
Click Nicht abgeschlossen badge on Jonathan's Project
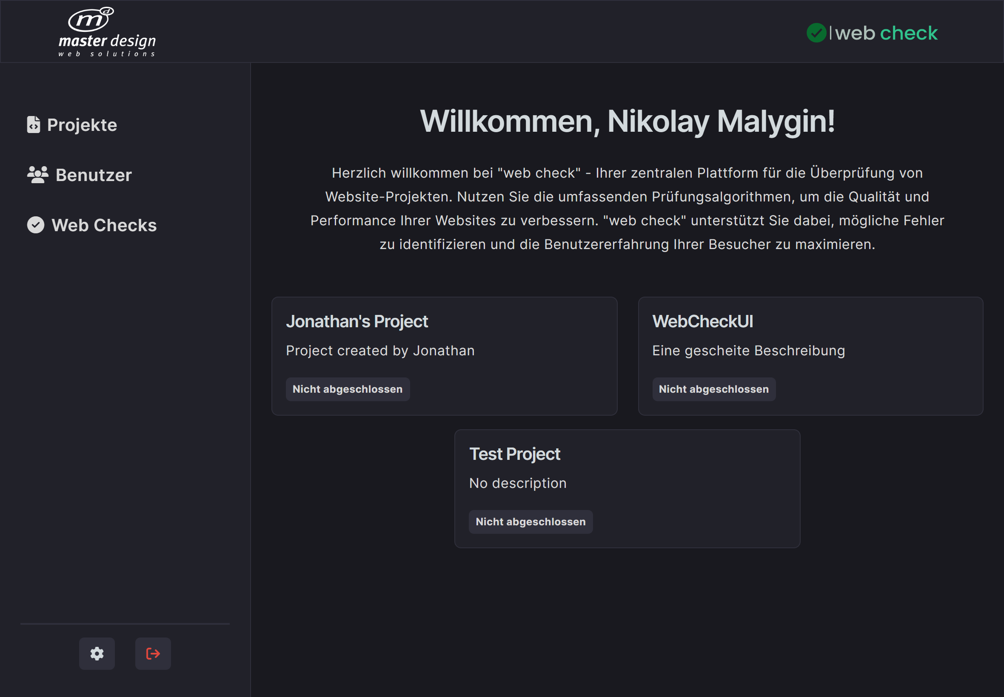(x=348, y=389)
